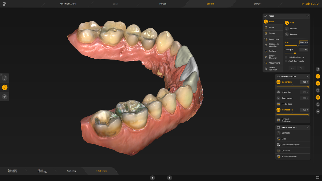The width and height of the screenshot is (322, 181).
Task: Collapse the Analyzing Tools panel
Action: 308,127
